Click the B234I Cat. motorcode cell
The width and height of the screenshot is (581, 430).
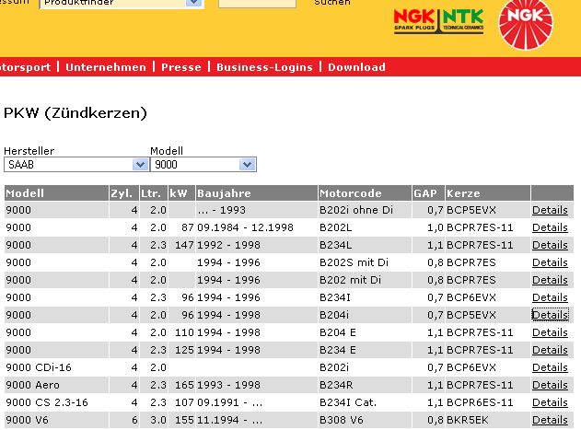pos(365,402)
